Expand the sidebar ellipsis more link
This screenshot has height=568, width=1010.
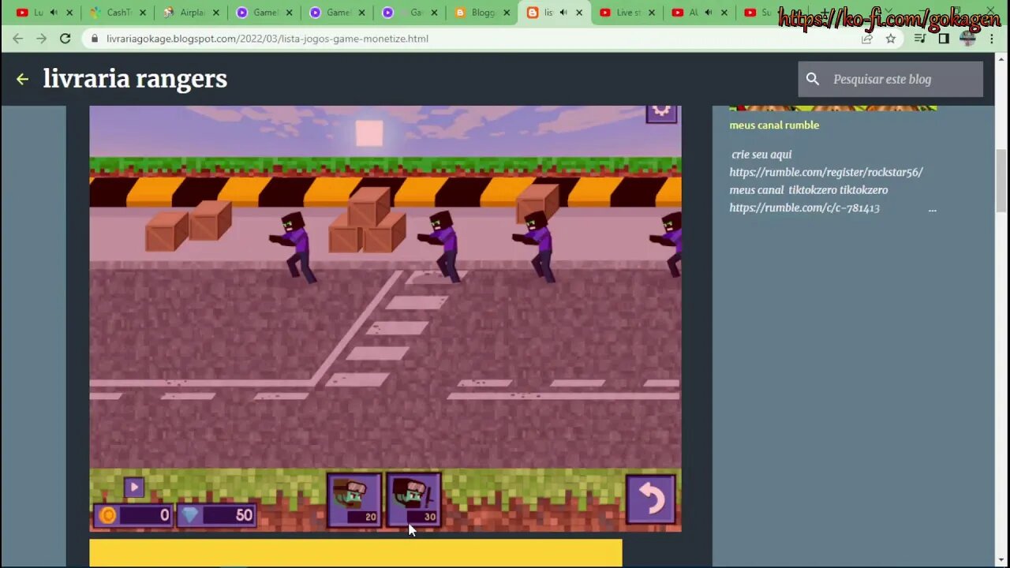[x=932, y=209]
